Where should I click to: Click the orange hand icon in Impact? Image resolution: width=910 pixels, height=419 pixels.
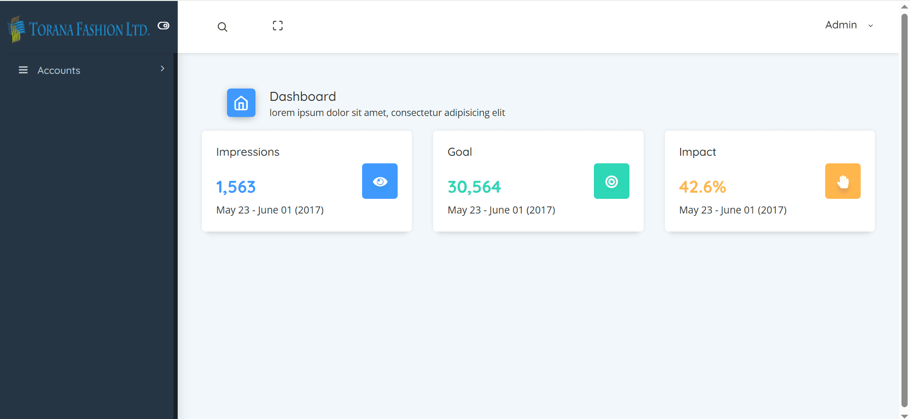click(843, 181)
